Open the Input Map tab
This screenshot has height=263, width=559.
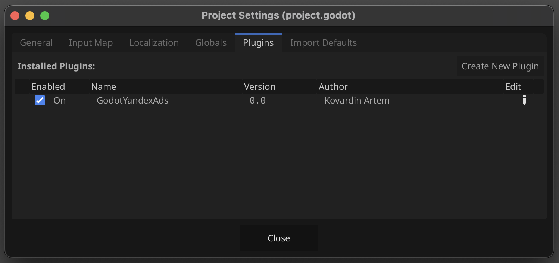pyautogui.click(x=91, y=43)
